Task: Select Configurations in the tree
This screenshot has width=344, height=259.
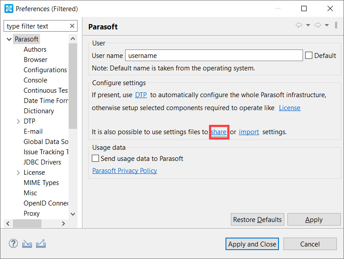Action: coord(45,70)
